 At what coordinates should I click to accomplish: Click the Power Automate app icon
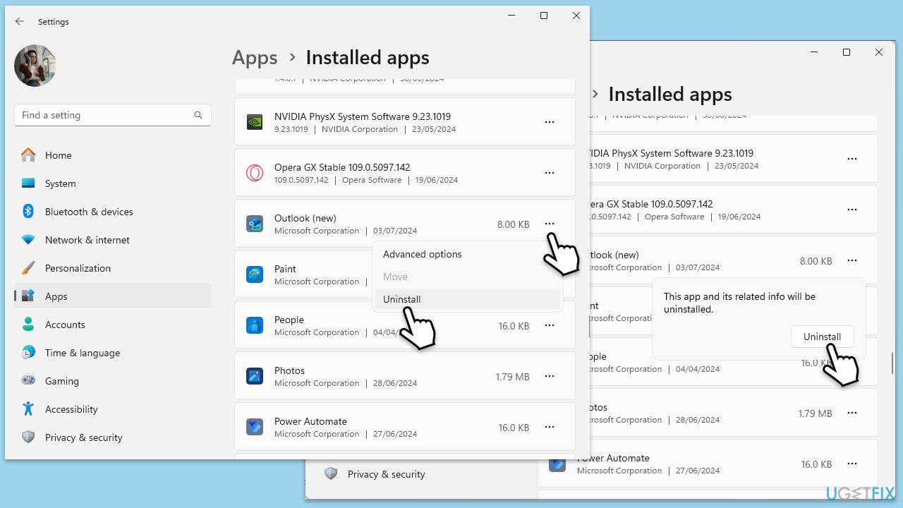click(x=255, y=427)
